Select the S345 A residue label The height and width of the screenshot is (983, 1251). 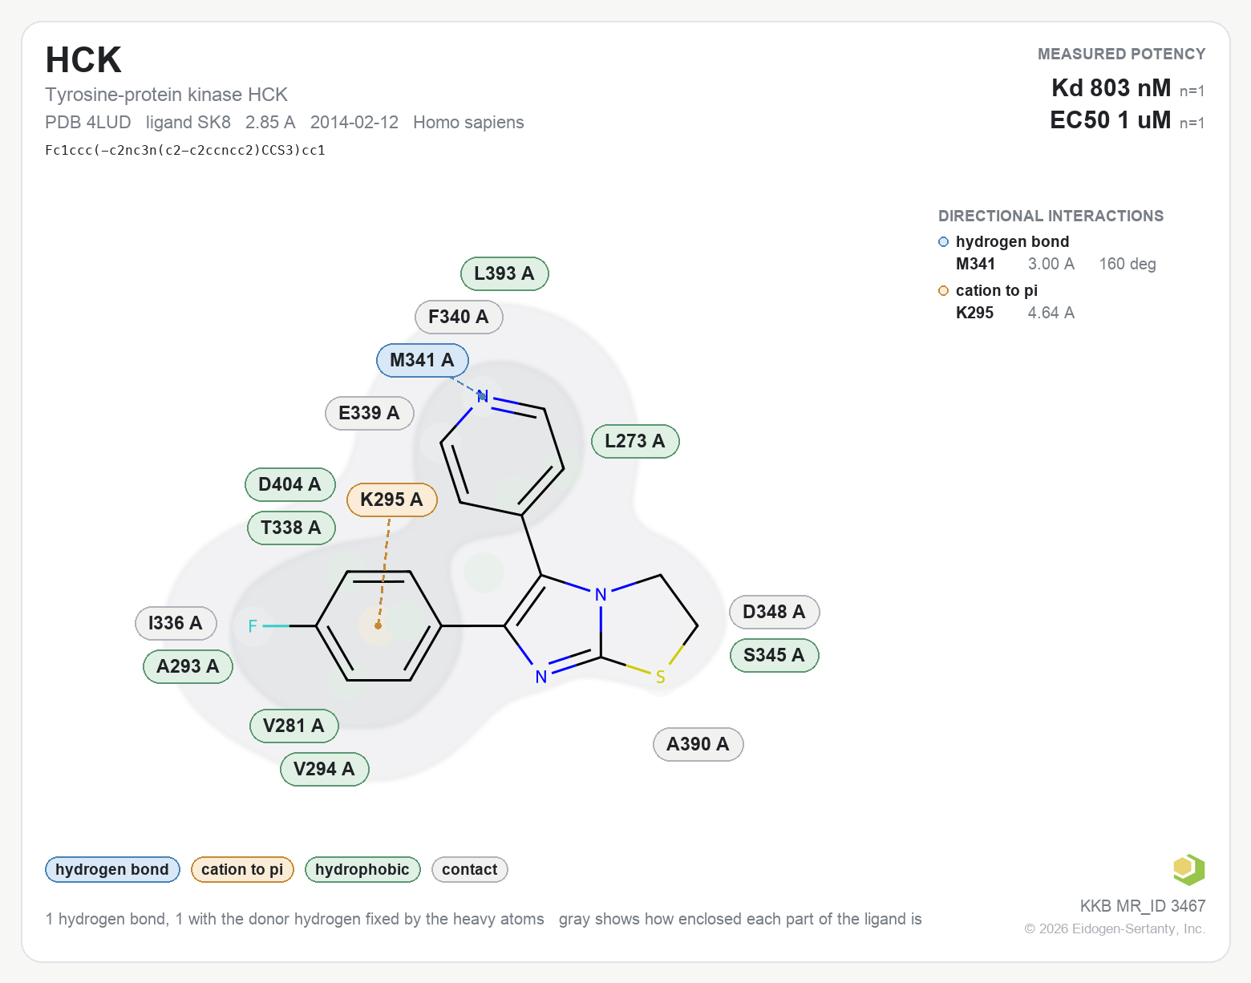(x=774, y=655)
